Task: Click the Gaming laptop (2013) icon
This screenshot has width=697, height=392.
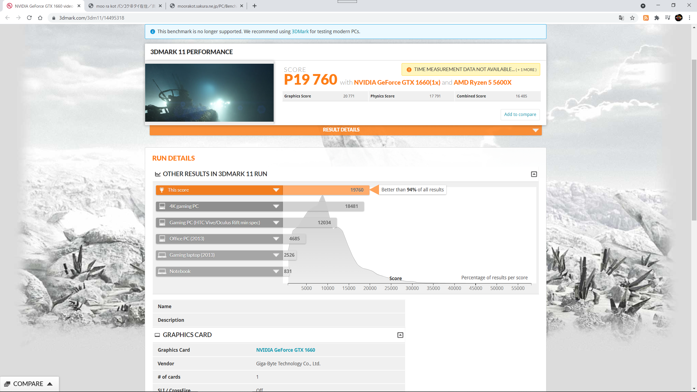Action: point(162,255)
